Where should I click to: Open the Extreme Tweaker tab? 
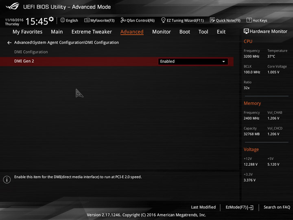(x=92, y=32)
